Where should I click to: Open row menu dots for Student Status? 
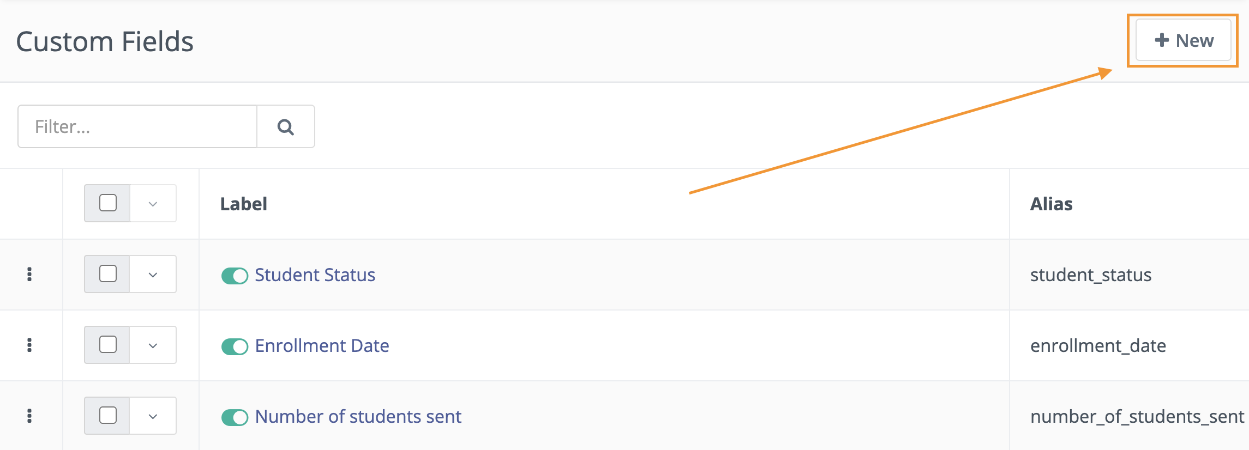point(29,274)
